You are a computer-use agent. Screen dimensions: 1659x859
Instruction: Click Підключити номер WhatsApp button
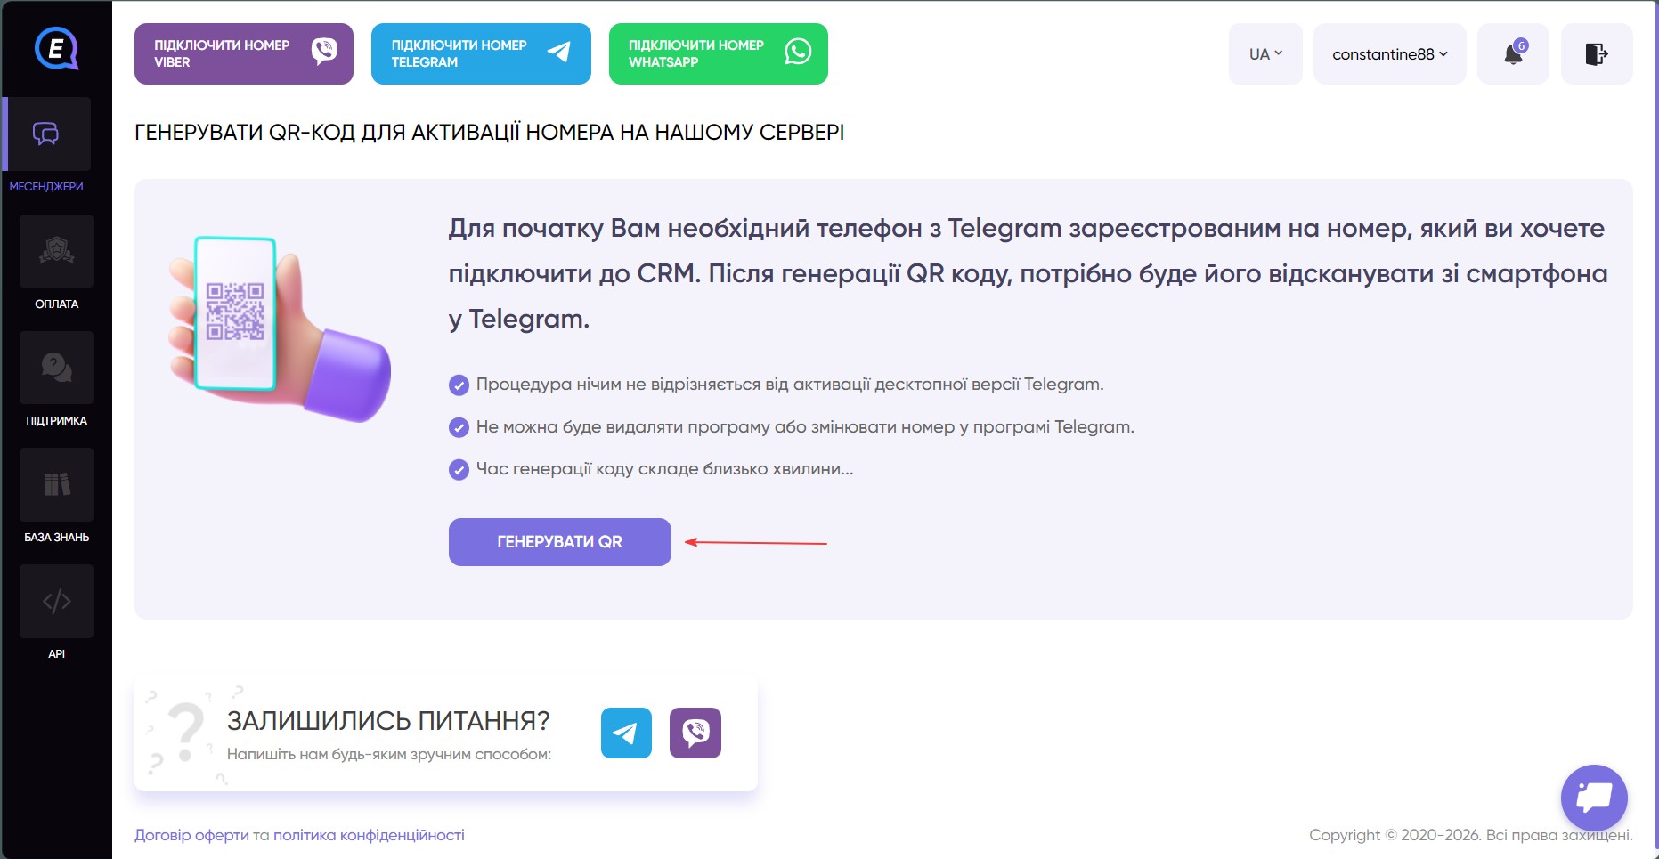pos(719,53)
